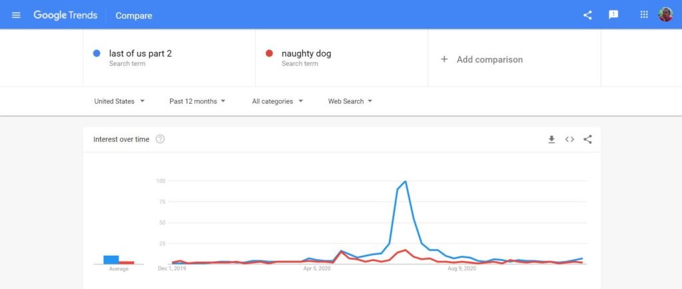This screenshot has width=682, height=289.
Task: Open the hamburger main menu
Action: point(16,15)
